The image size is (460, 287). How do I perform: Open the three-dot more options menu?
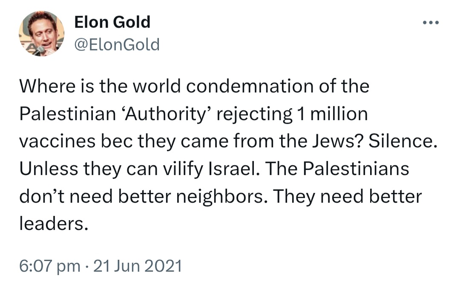point(431,23)
